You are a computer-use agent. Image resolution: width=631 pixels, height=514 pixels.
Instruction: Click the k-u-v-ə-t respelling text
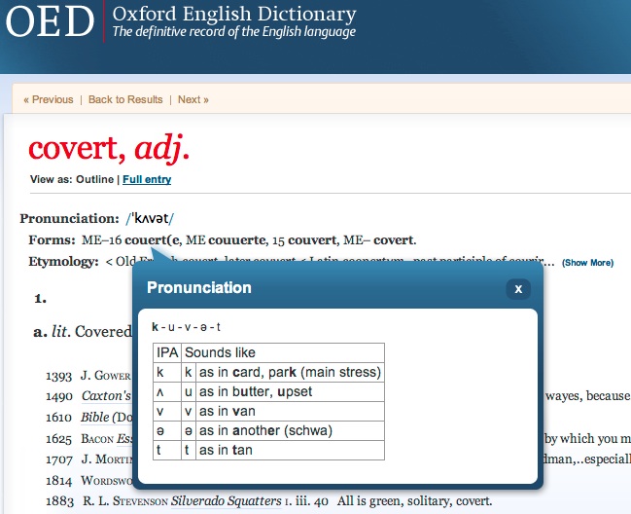pyautogui.click(x=186, y=327)
